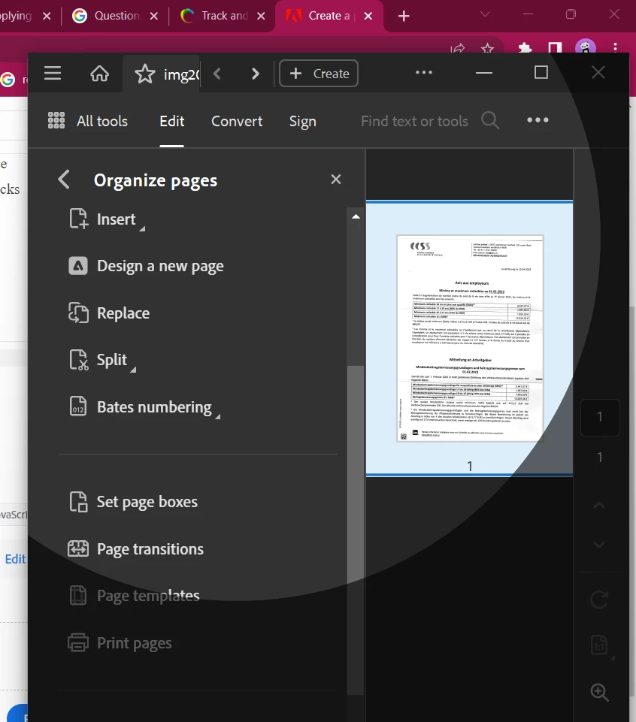Close the Organize pages panel
The image size is (636, 722).
(336, 179)
